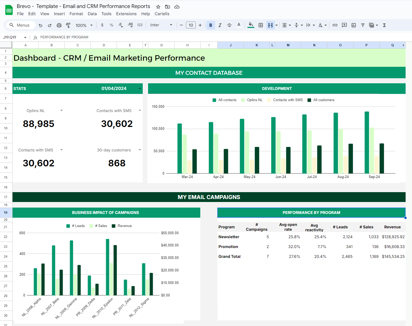
Task: Click the PERFORMANCE BY PROGRAM header cell
Action: click(311, 213)
